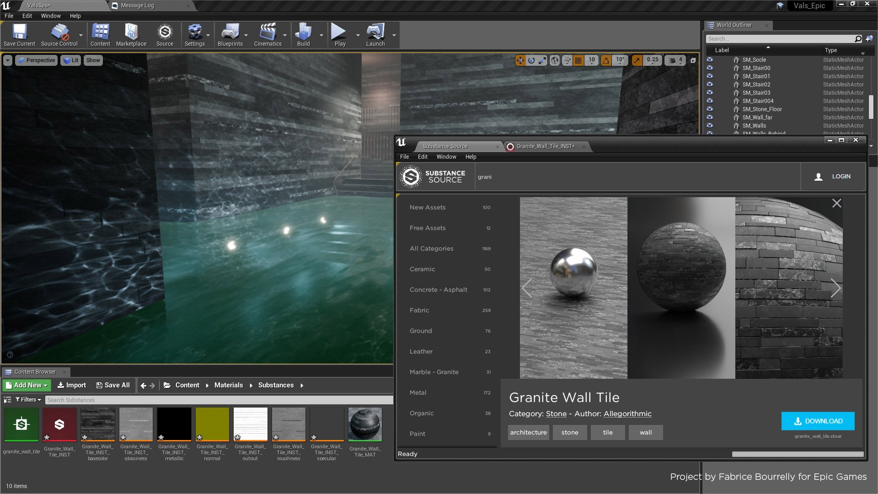Select the Cinematics tool in the toolbar
Screen dimensions: 878x494
click(268, 34)
